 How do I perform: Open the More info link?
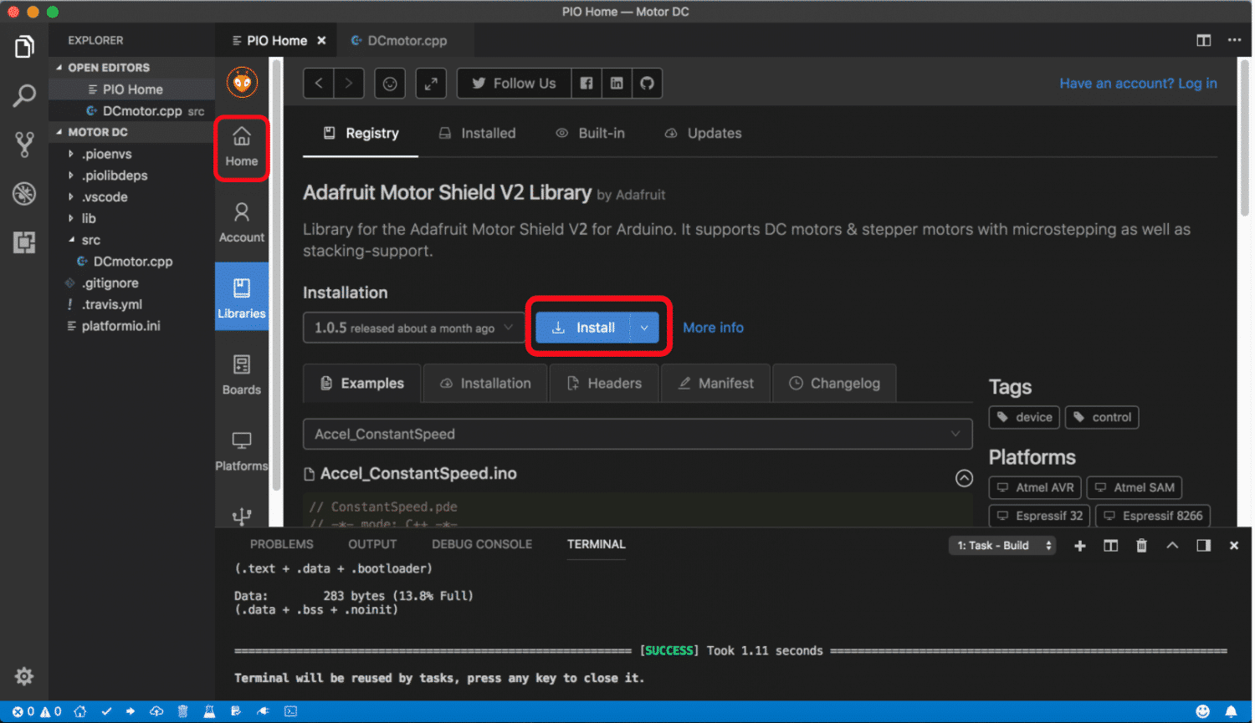(x=713, y=328)
